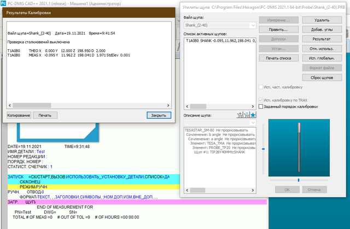Click 'ИМЯ ДЕТАЛИ : Test' line
Viewport: 350px width, 229px height.
tap(26, 152)
